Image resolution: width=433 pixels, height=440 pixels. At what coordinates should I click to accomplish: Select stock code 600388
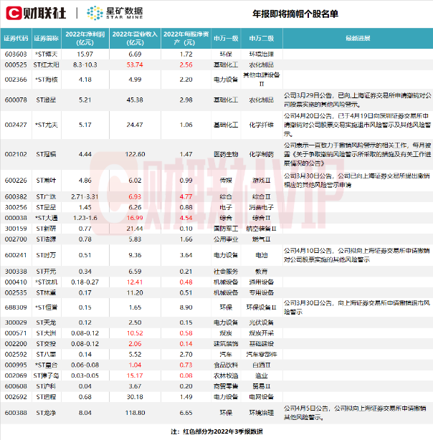(16, 413)
